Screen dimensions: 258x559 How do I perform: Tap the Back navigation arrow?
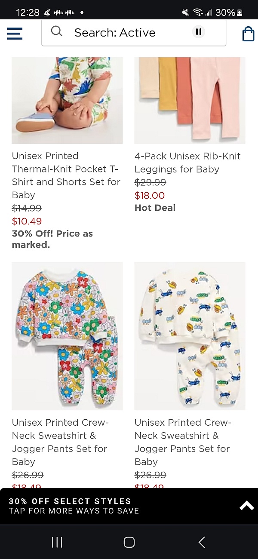tap(201, 542)
